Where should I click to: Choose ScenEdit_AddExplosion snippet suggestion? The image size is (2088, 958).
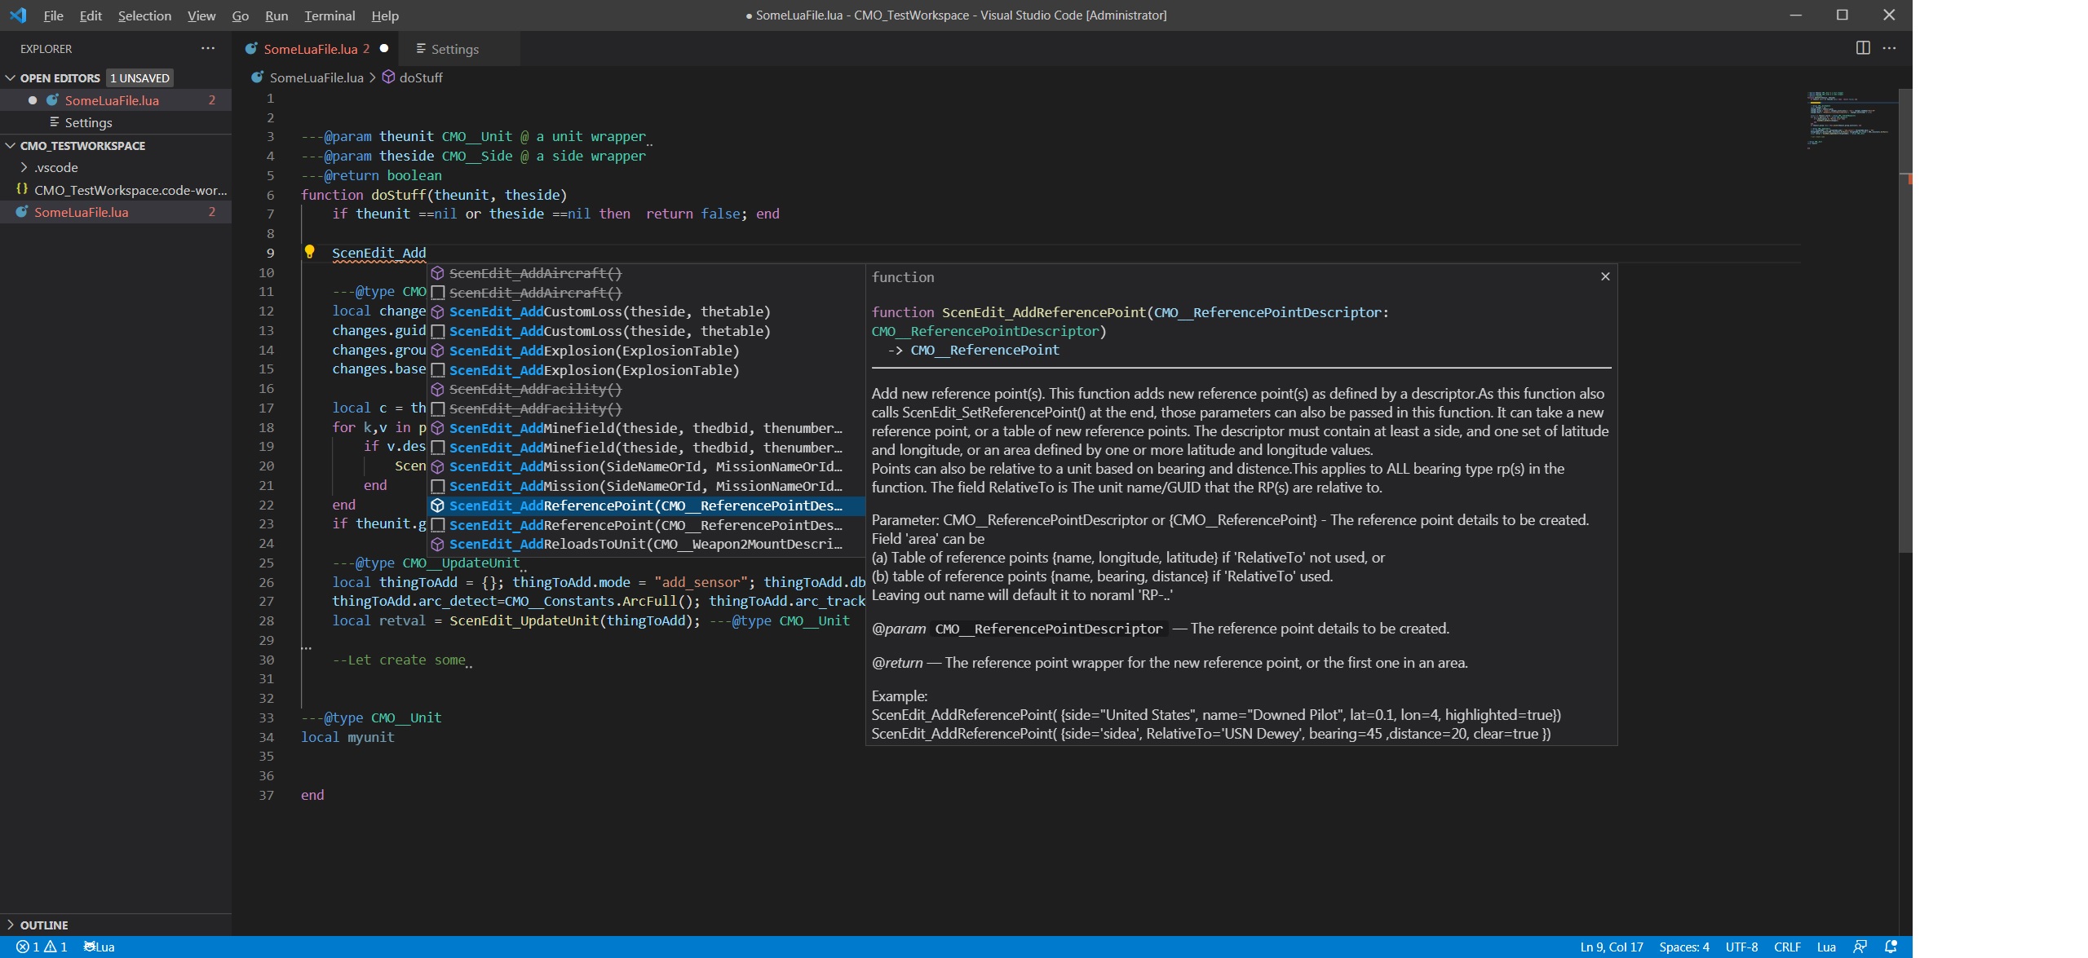pos(646,370)
